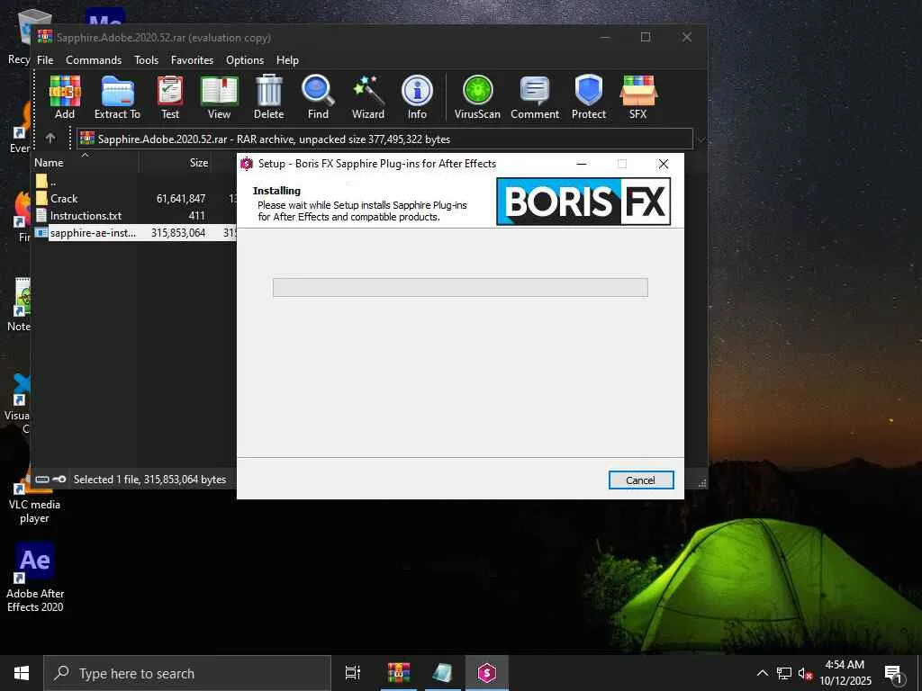Click the Protect shield icon
This screenshot has height=691, width=922.
click(589, 97)
